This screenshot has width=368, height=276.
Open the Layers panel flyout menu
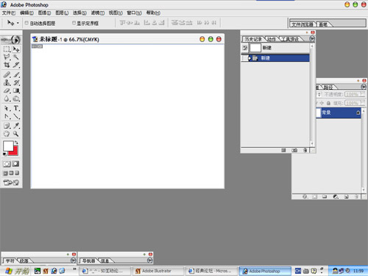(x=364, y=87)
